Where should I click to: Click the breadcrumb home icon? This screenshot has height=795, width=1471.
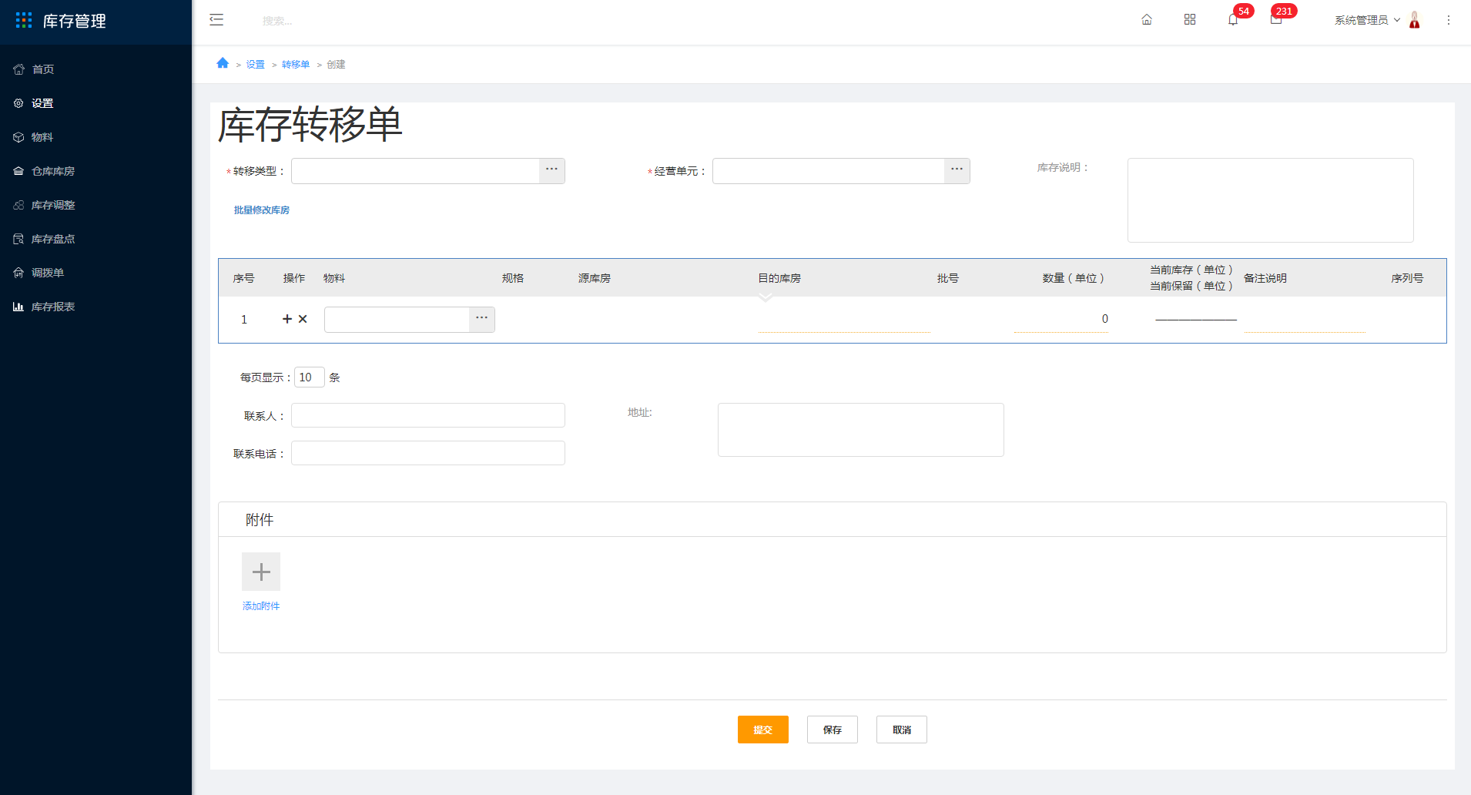coord(223,63)
